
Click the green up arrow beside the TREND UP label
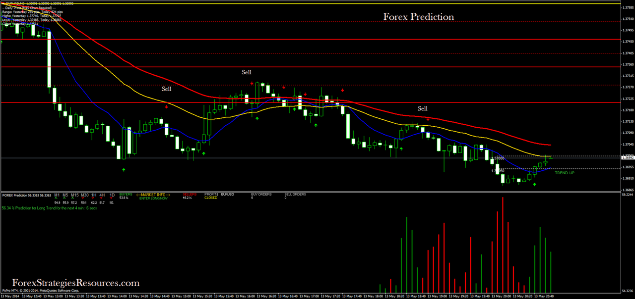[x=535, y=184]
